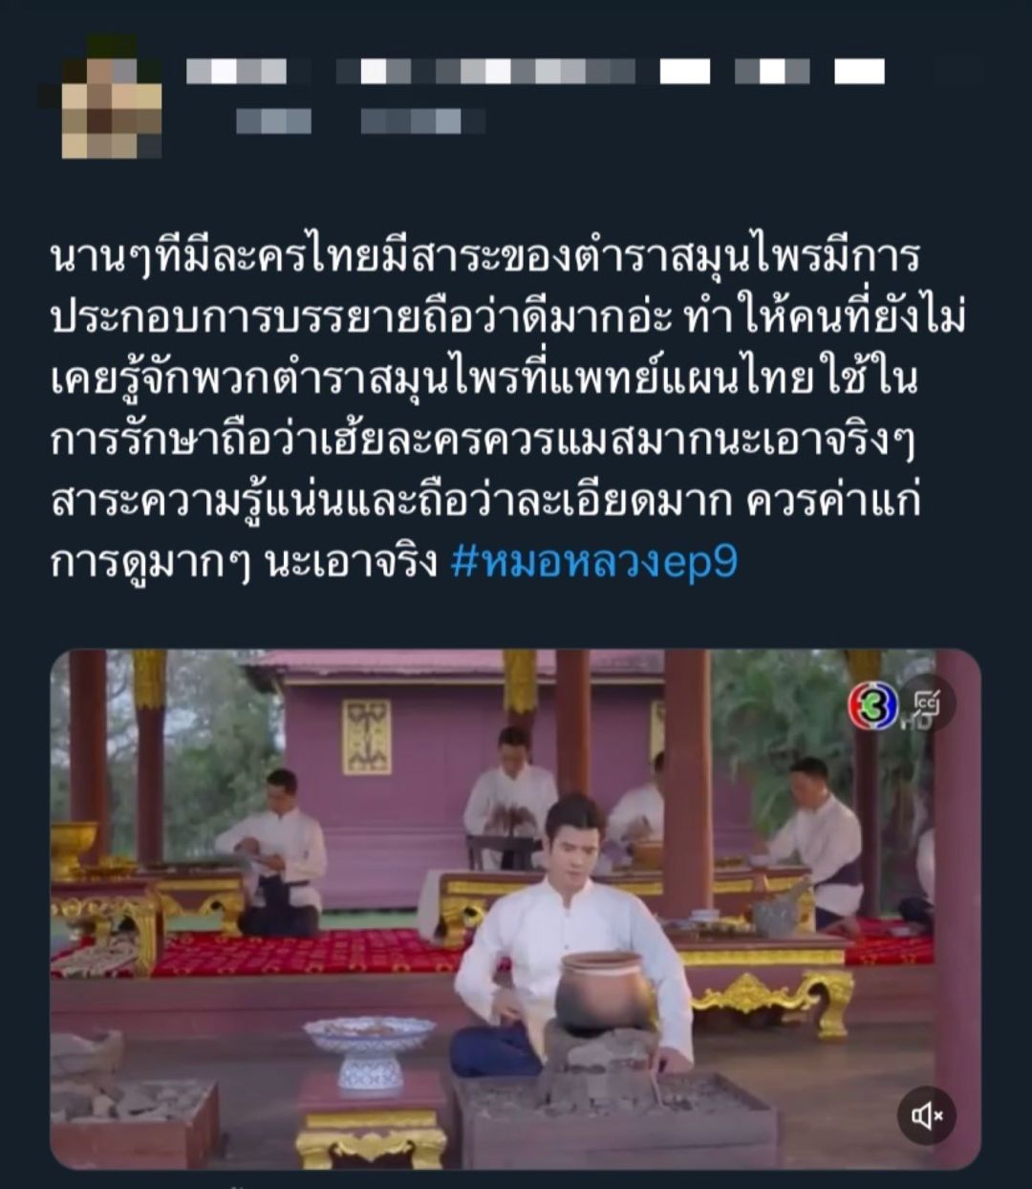
Task: Tap the porcelain pedestal bowl in video
Action: [x=369, y=1051]
